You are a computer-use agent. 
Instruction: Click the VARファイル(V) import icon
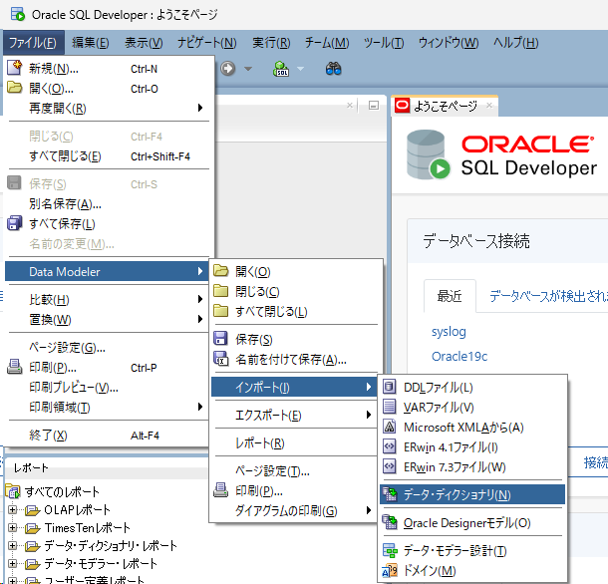point(390,407)
